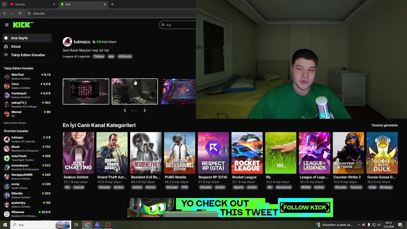Click FPS tag under PUBG Mobile
This screenshot has width=407, height=229.
pyautogui.click(x=184, y=187)
